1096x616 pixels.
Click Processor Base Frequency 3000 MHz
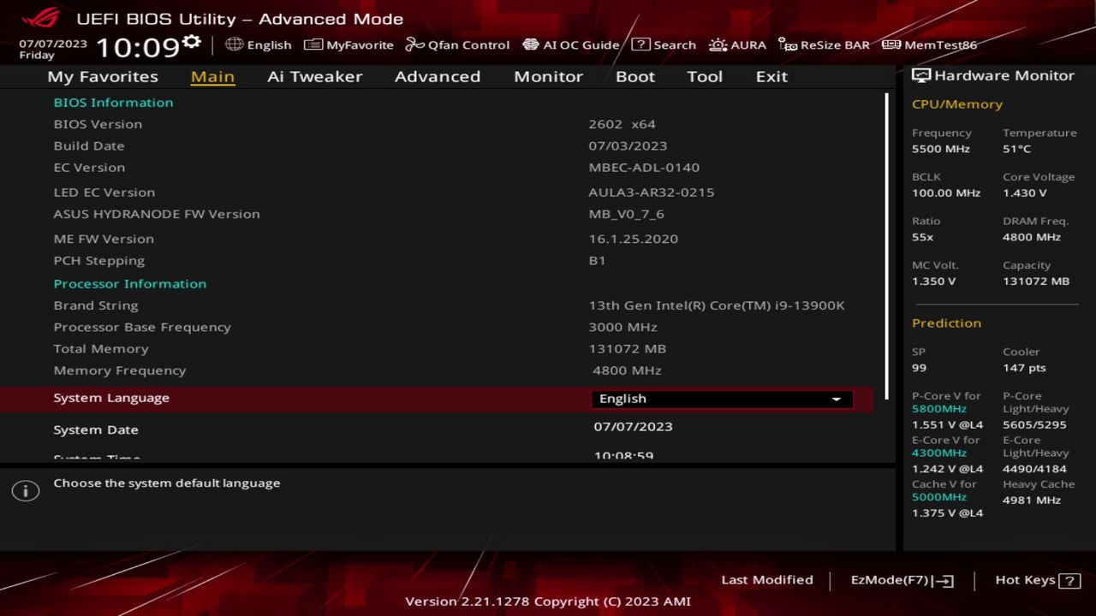click(622, 327)
